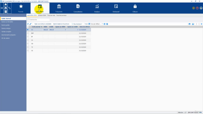
Task: Click the AC row débit value 890,00
Action: tap(46, 30)
